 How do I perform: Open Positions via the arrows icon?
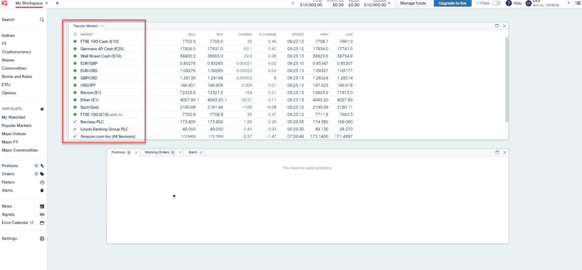42,166
